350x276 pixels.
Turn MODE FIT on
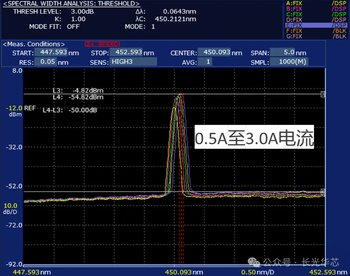[x=73, y=26]
